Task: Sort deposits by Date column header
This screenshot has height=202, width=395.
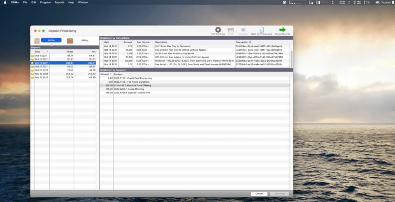Action: coord(40,51)
